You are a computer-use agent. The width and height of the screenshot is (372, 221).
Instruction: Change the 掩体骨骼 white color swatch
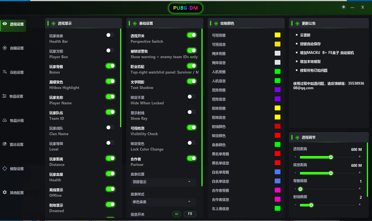(x=278, y=53)
